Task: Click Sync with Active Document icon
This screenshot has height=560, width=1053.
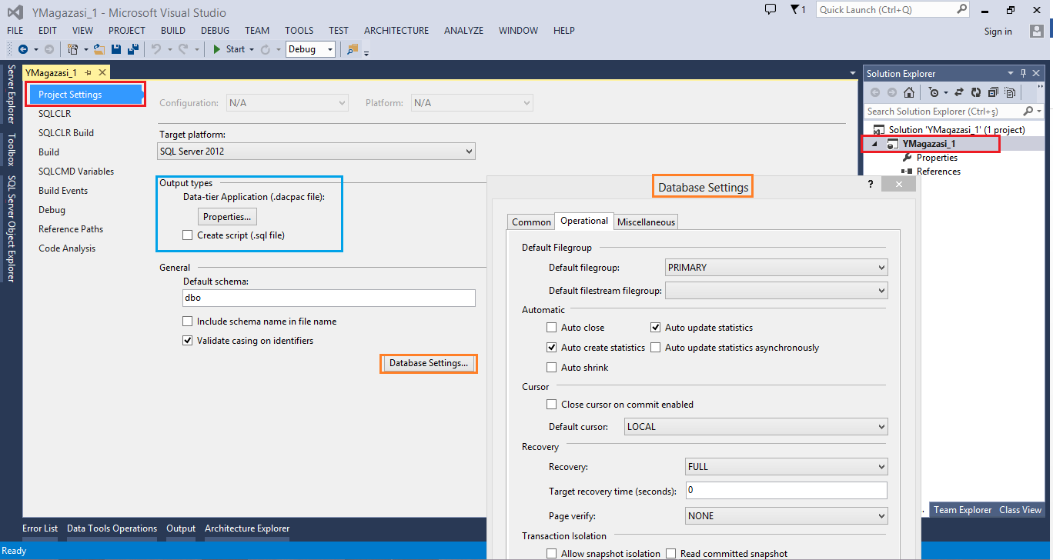Action: (959, 92)
